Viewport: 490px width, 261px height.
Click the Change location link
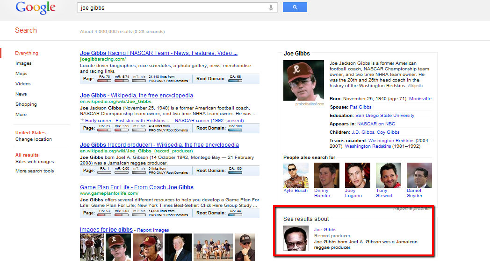pos(34,139)
